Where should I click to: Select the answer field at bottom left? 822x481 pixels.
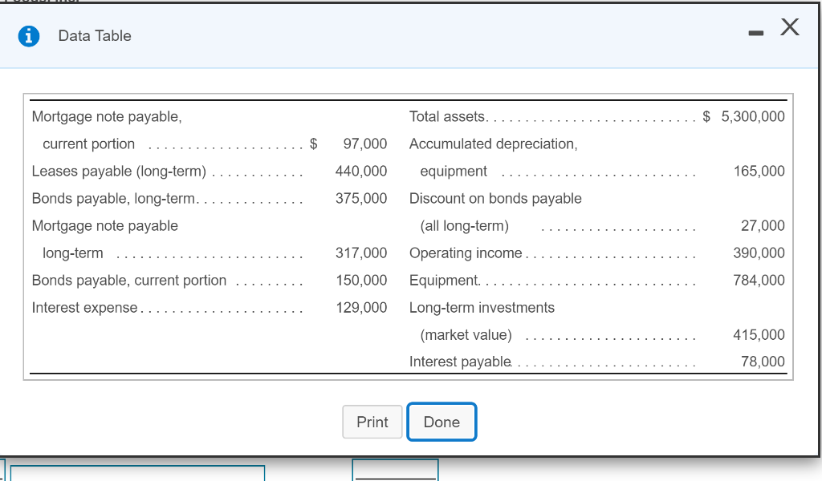coord(136,475)
